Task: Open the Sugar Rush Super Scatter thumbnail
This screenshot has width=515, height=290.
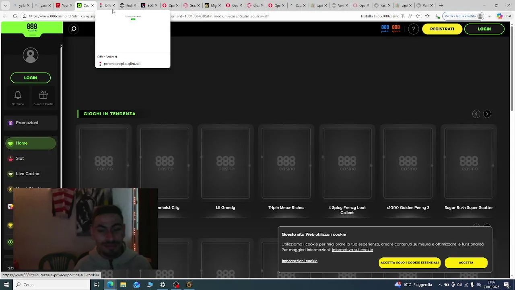Action: [469, 163]
